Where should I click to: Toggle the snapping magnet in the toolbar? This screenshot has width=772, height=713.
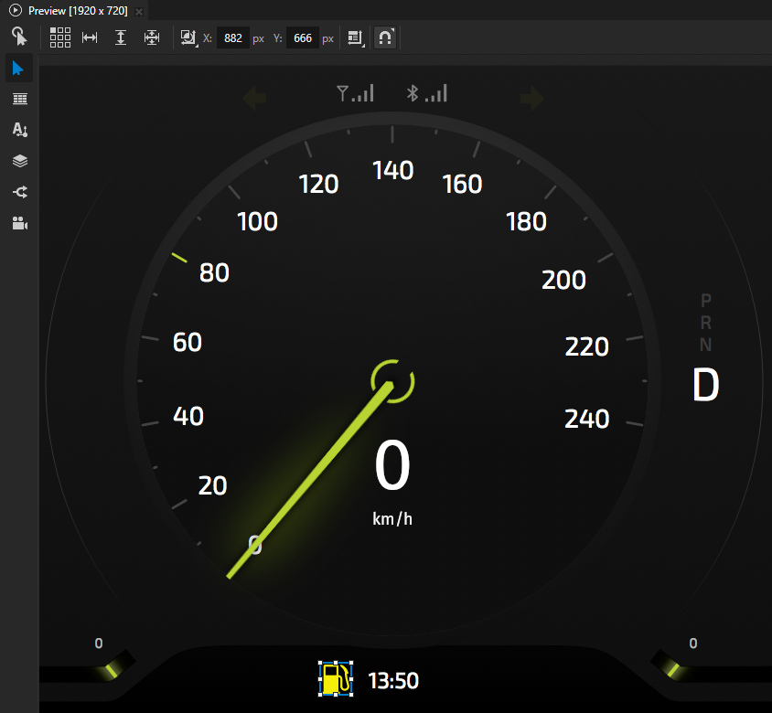(384, 37)
